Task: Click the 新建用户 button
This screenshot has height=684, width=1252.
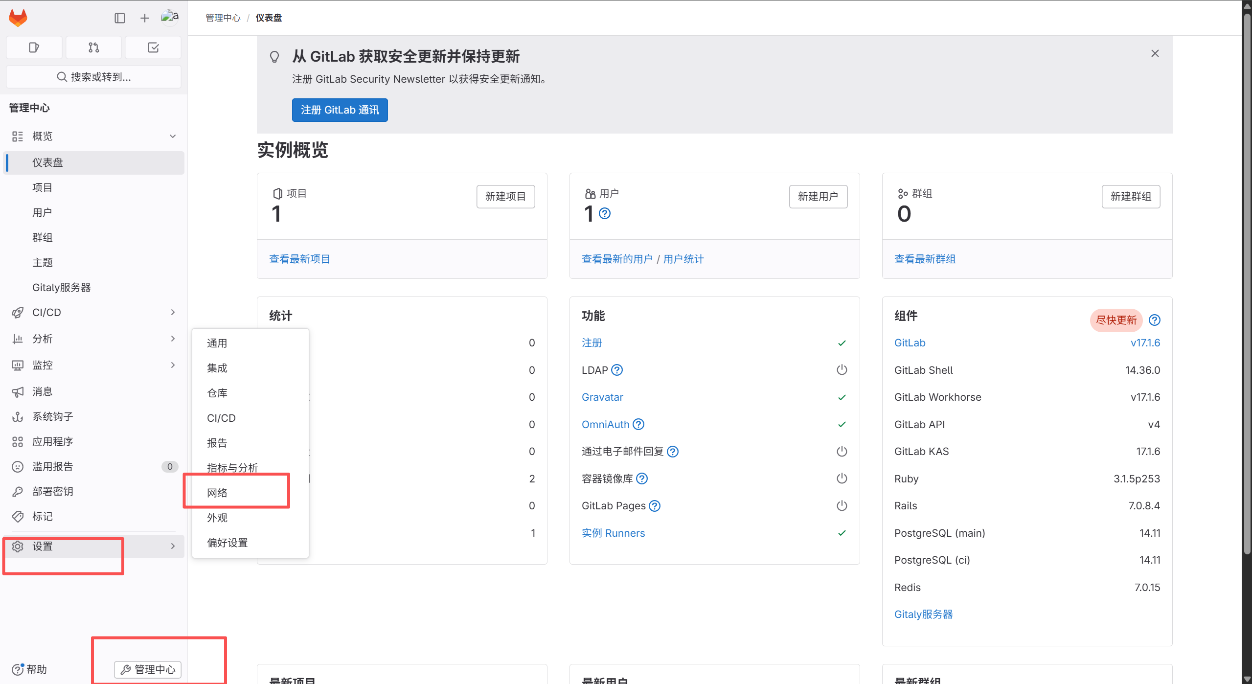Action: coord(818,196)
